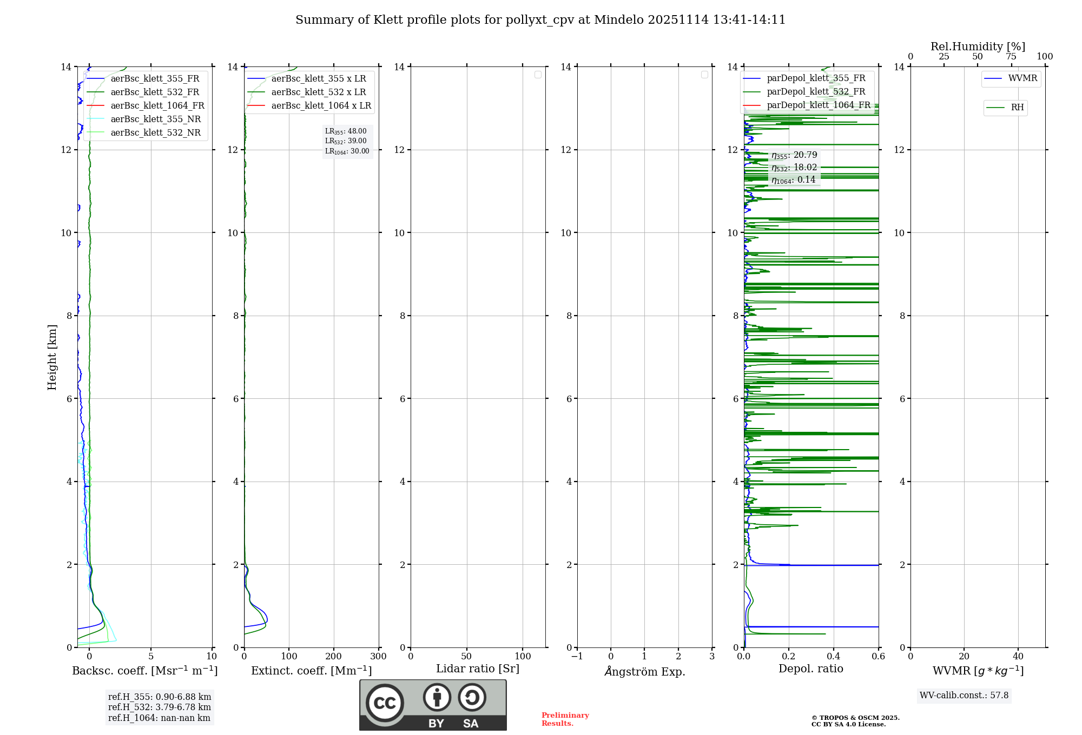Click the empty legend box in Ångström panel
The width and height of the screenshot is (1082, 735).
point(704,75)
